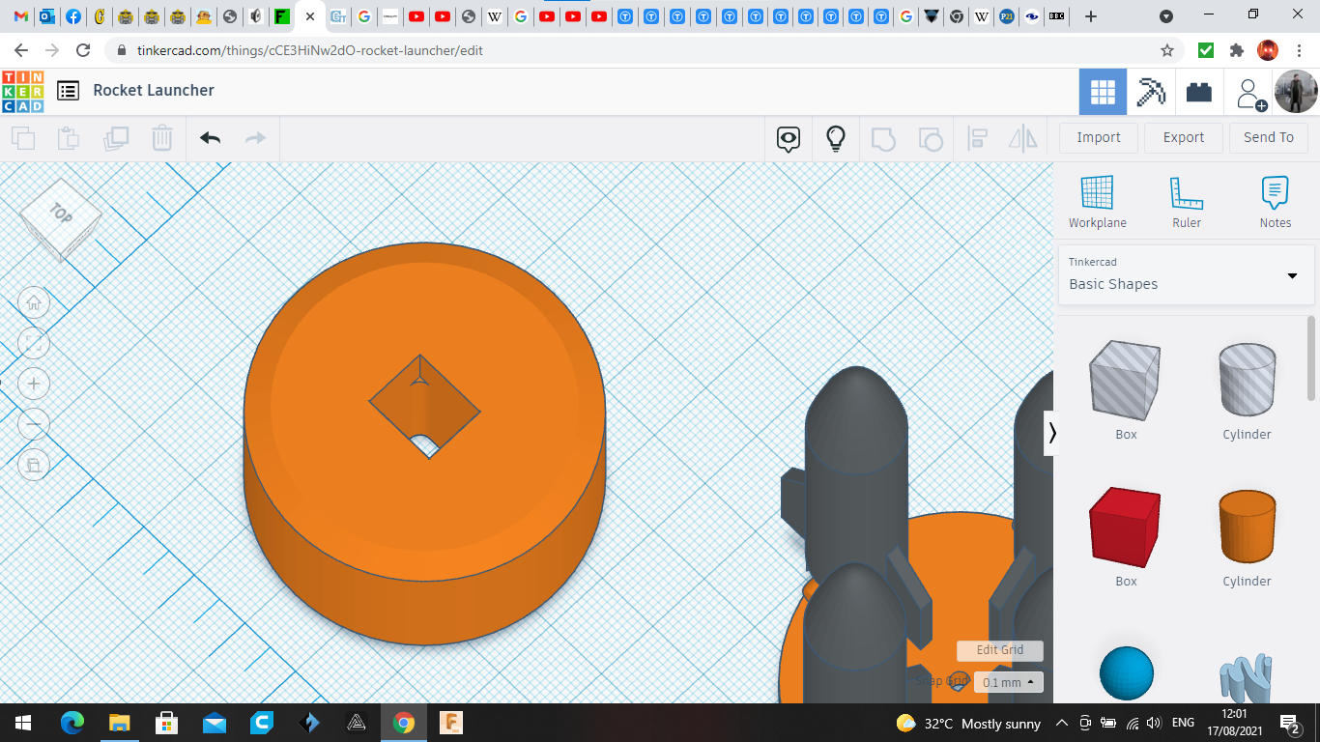Screen dimensions: 1320x742
Task: Reload the Tinkercad page
Action: (x=83, y=50)
